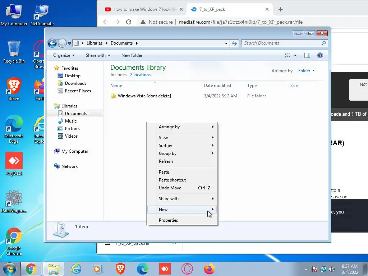Screen dimensions: 368x276
Task: Click the 2 locations link
Action: (141, 75)
